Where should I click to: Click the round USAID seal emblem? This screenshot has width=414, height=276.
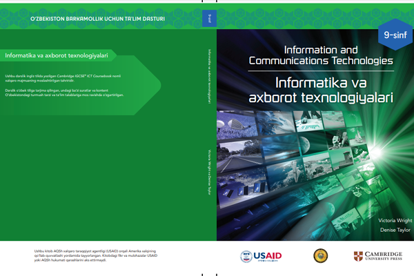[246, 256]
